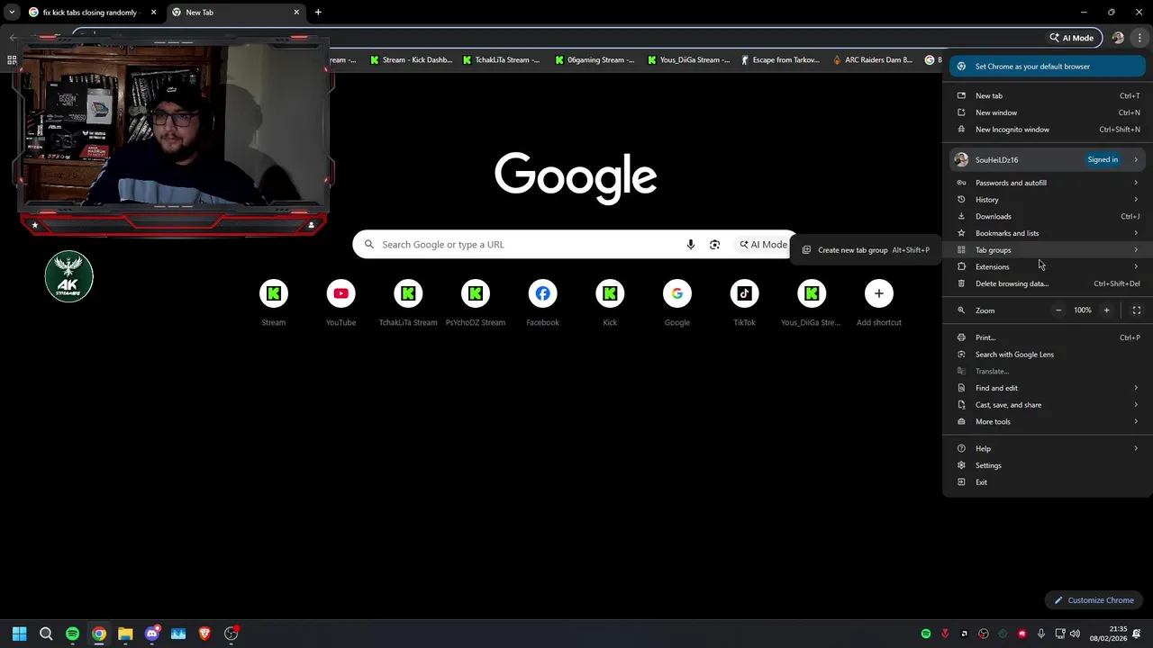Expand the 'Help' submenu
This screenshot has width=1153, height=648.
pos(1048,448)
